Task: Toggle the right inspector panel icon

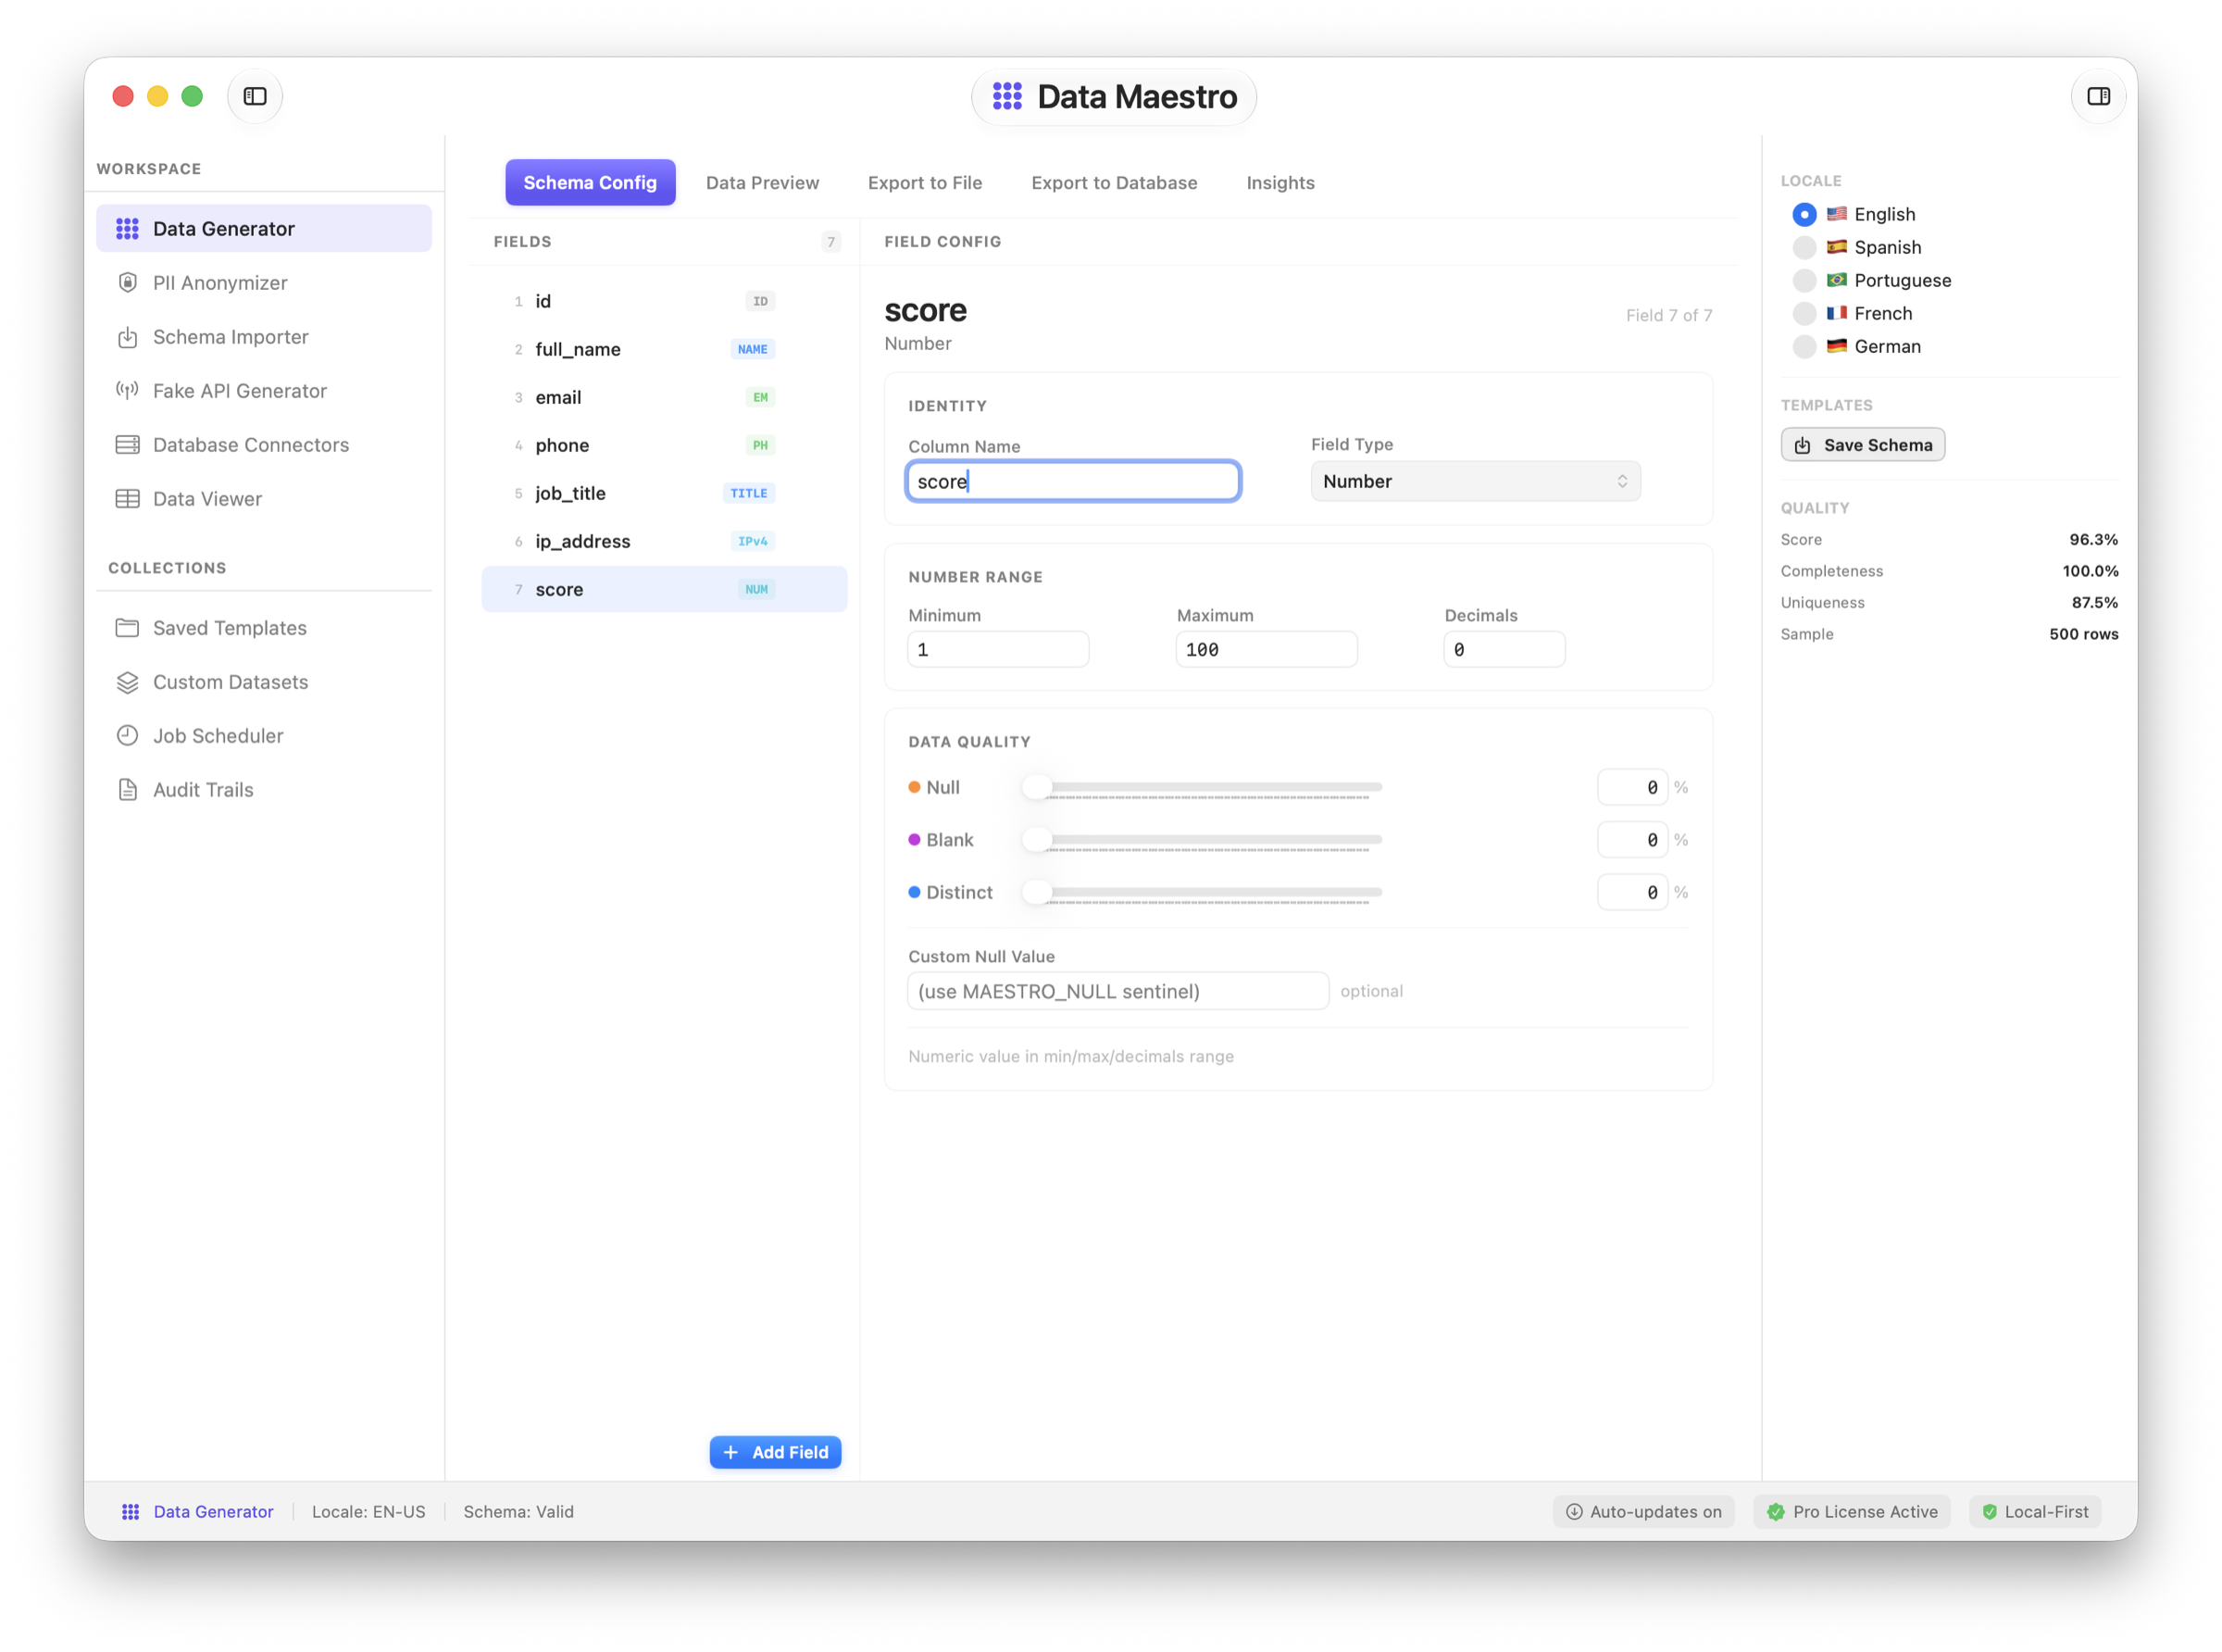Action: coord(2097,96)
